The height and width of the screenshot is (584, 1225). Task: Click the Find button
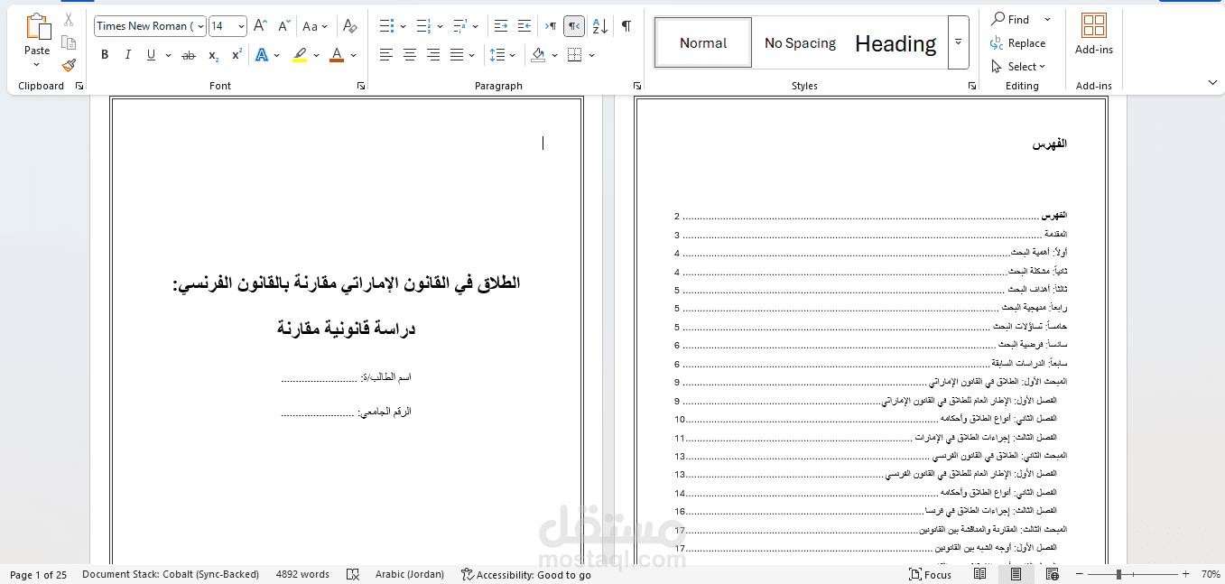pyautogui.click(x=1011, y=19)
